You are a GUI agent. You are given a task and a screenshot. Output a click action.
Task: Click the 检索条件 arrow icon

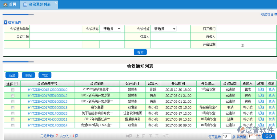pos(6,23)
